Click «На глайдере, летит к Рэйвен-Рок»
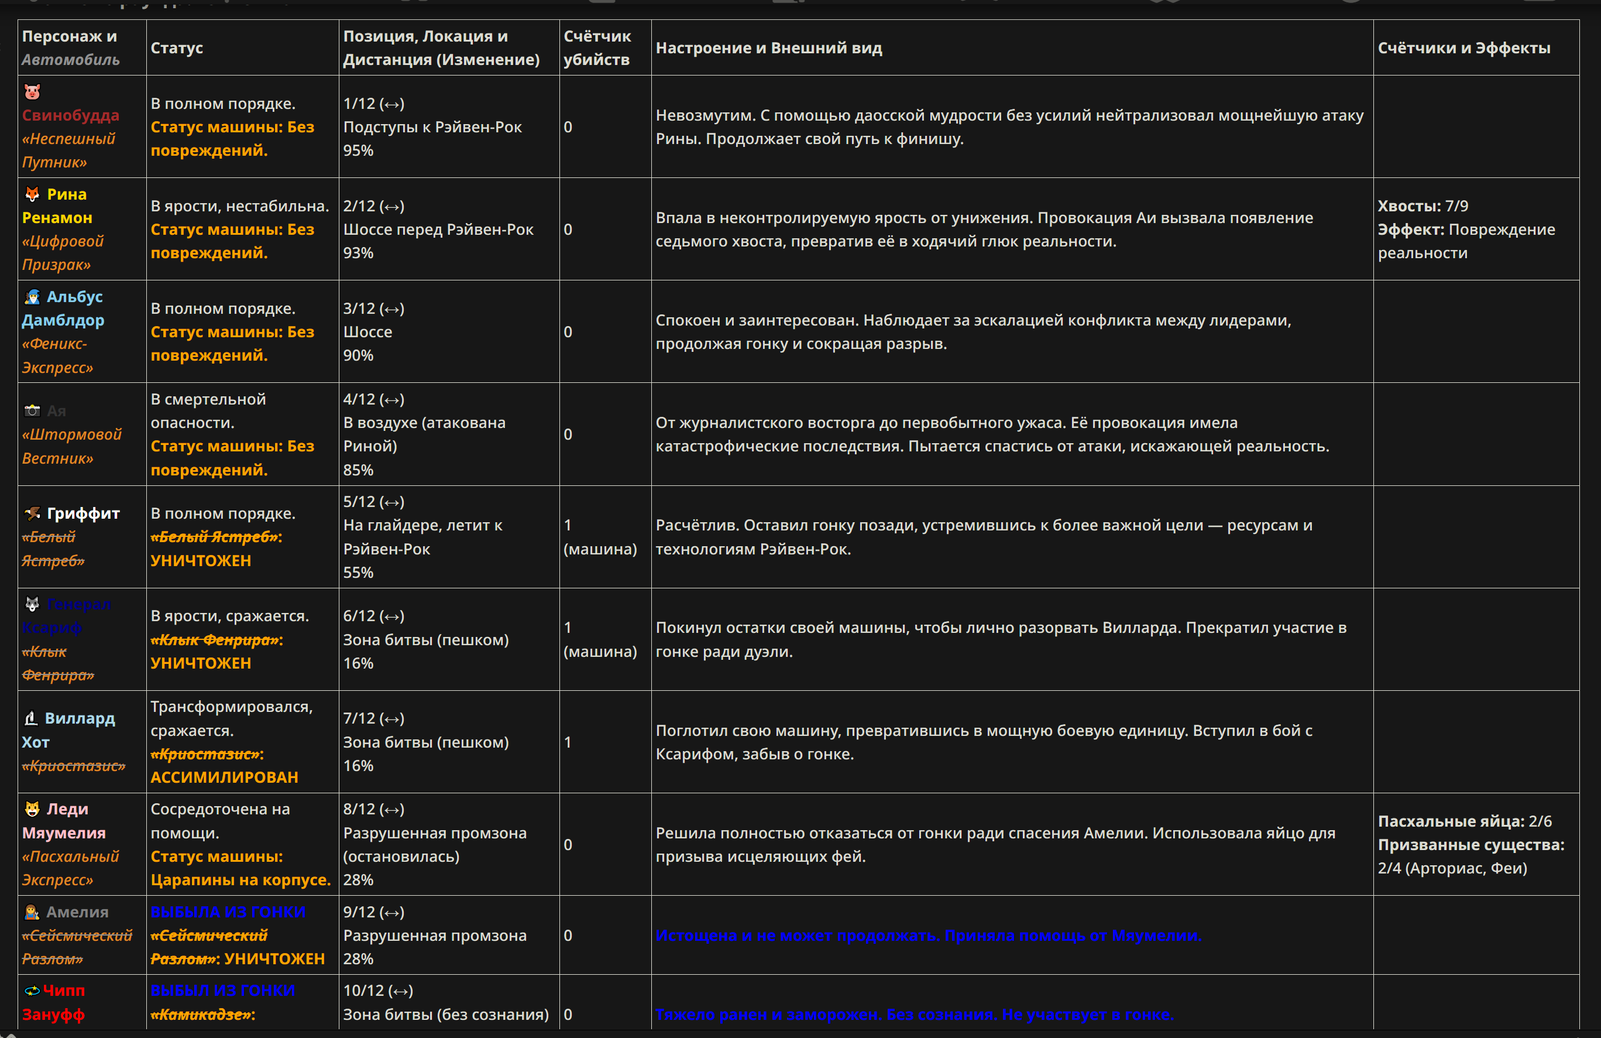The image size is (1601, 1038). (423, 537)
